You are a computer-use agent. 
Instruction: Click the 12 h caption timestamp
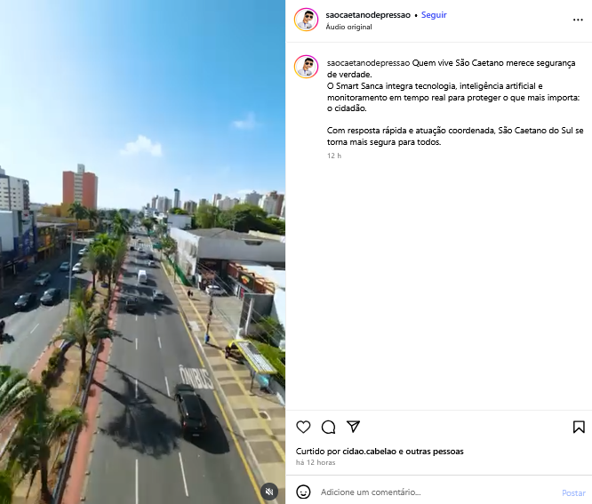pyautogui.click(x=334, y=156)
